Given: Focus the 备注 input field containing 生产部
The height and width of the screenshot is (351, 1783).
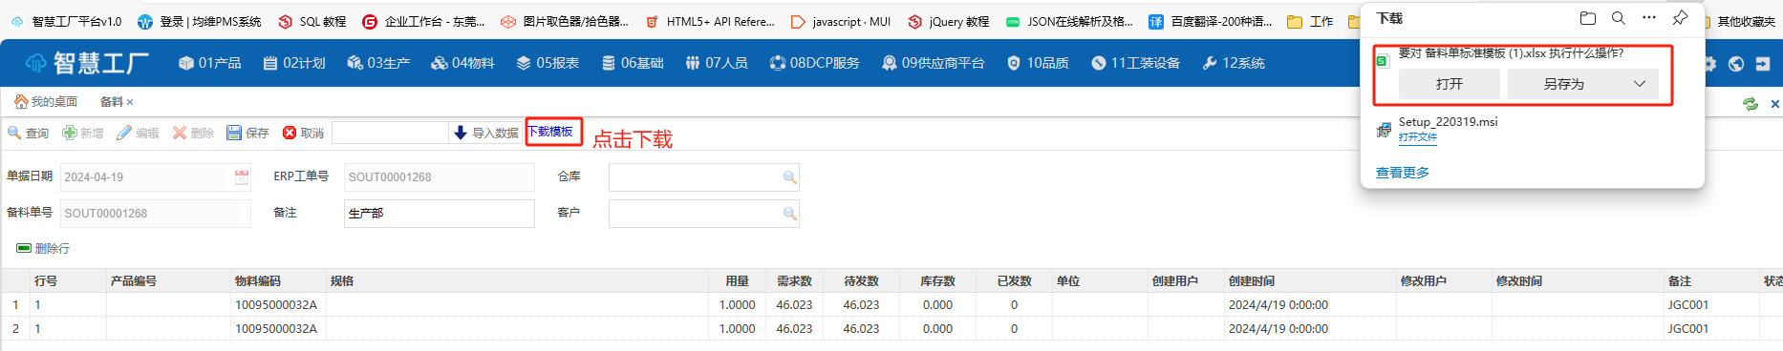Looking at the screenshot, I should coord(440,214).
